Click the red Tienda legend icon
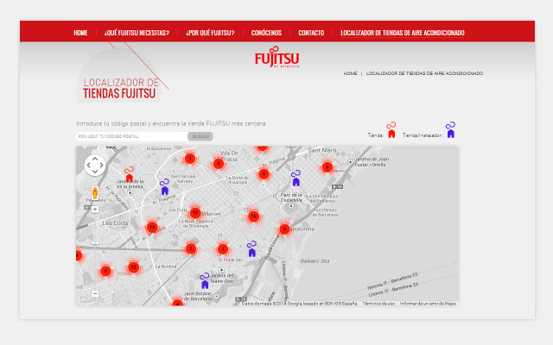This screenshot has width=553, height=345. [391, 130]
